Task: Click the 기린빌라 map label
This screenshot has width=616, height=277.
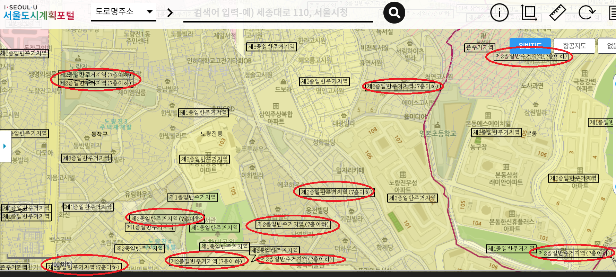Action: click(352, 219)
